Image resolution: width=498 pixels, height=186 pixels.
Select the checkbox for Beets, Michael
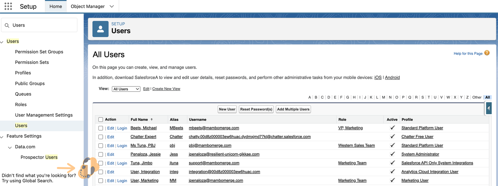tap(101, 128)
